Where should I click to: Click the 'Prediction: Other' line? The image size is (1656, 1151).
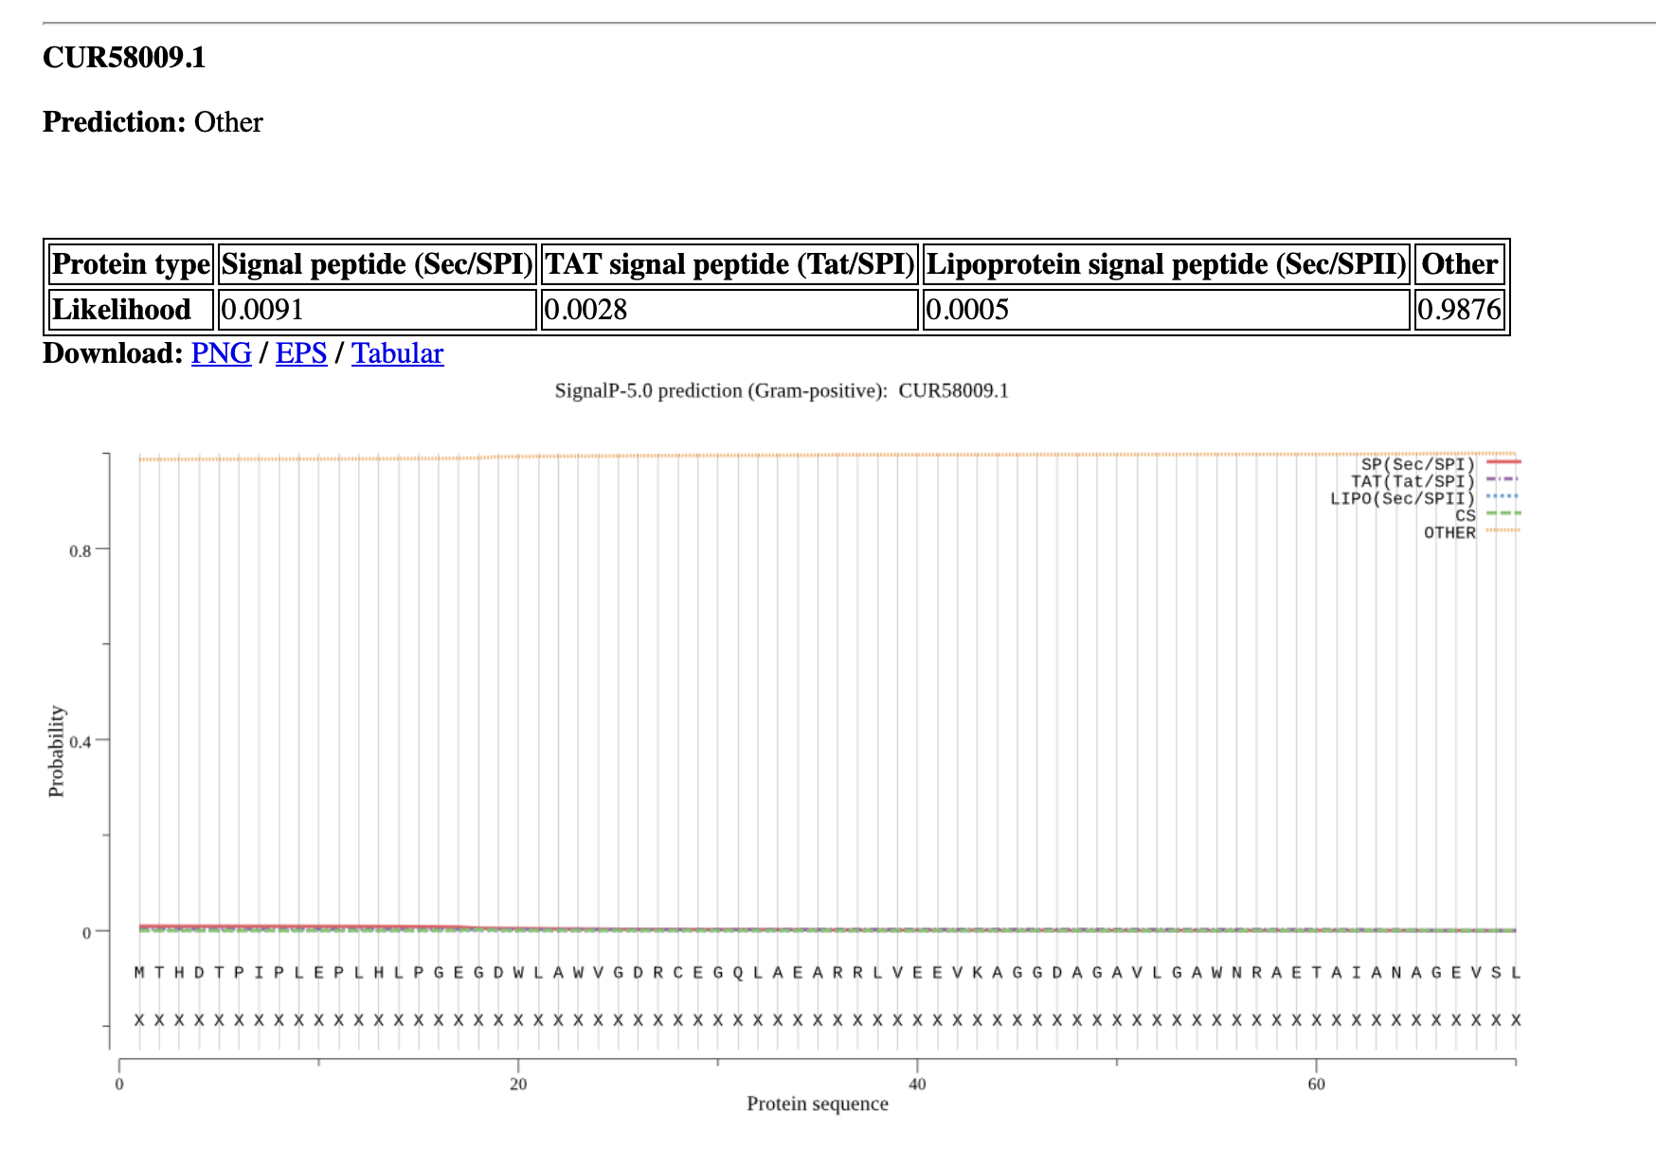click(153, 122)
